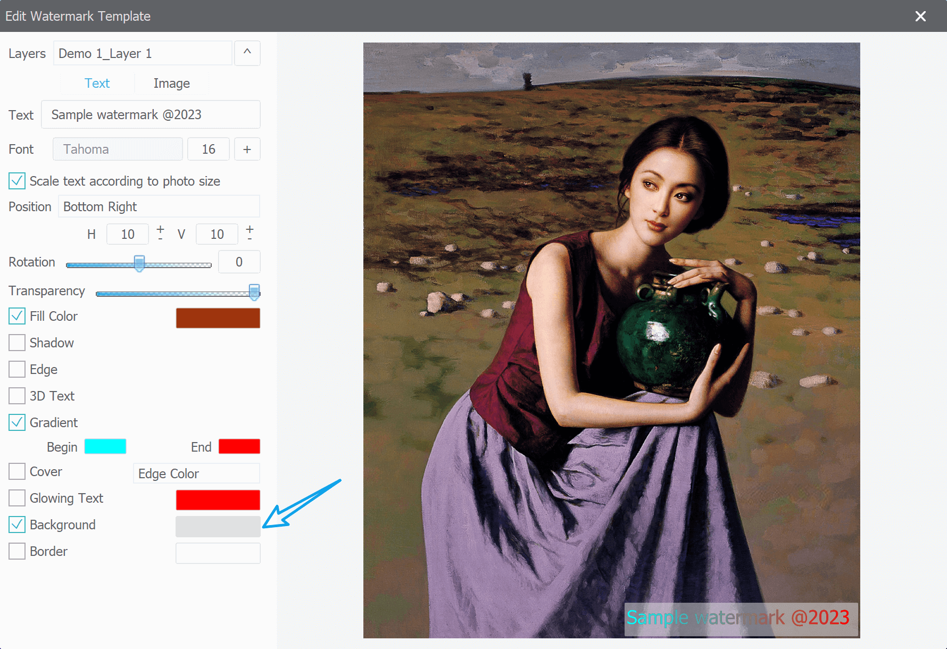Increase the H offset with its plus stepper
Viewport: 947px width, 649px height.
point(160,229)
